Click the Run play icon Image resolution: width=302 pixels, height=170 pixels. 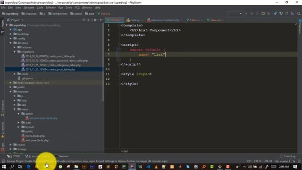(246, 14)
